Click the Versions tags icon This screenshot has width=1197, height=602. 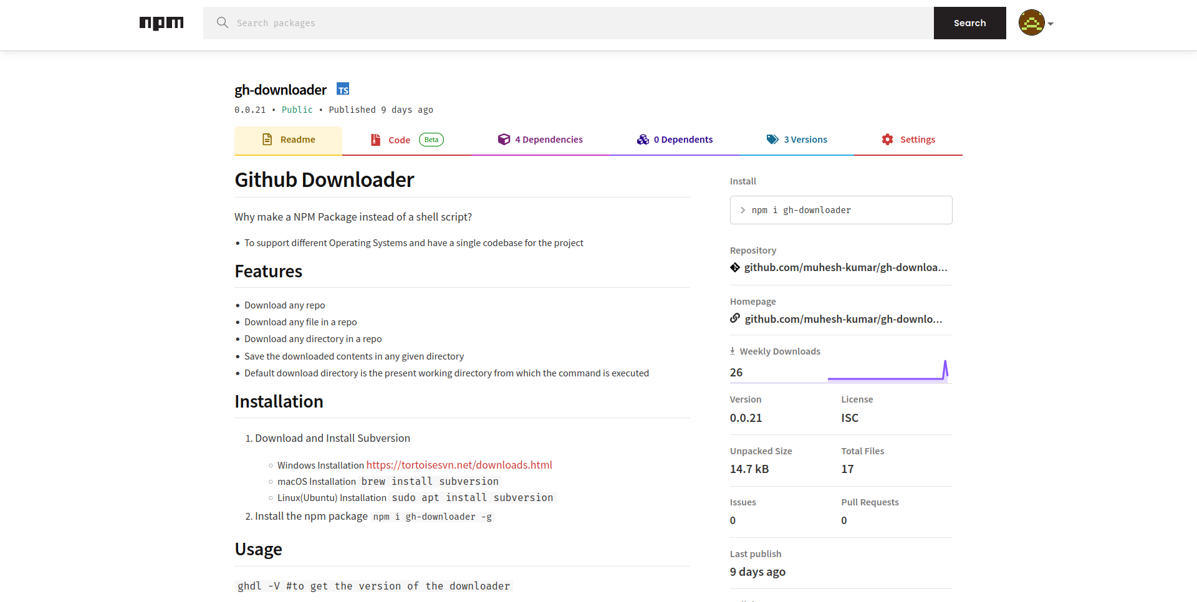(772, 140)
